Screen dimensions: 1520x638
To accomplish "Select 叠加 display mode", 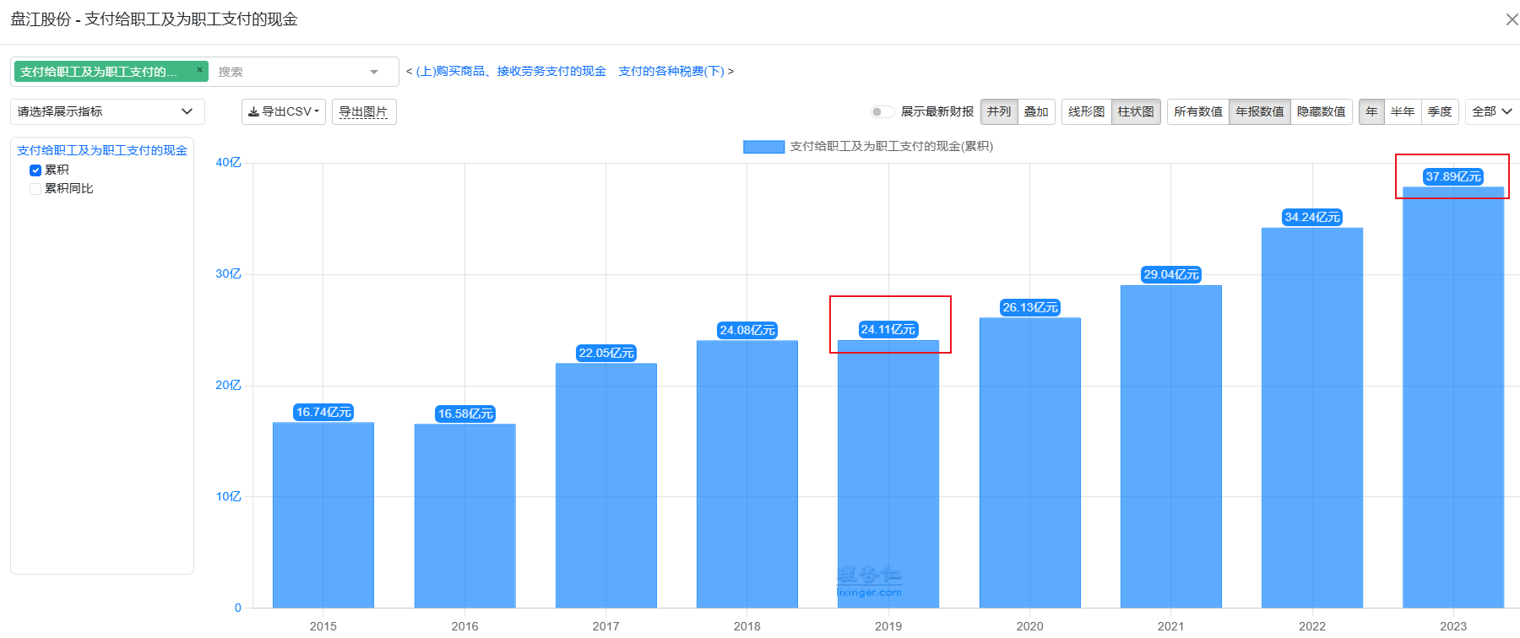I will (x=1036, y=112).
